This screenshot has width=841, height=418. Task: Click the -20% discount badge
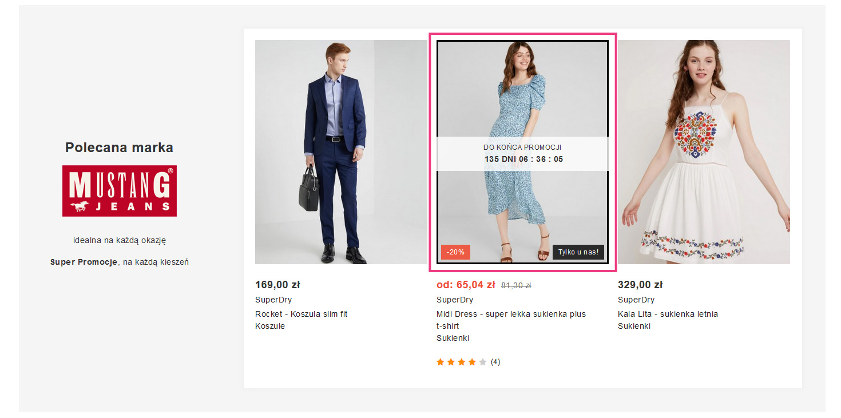(455, 252)
